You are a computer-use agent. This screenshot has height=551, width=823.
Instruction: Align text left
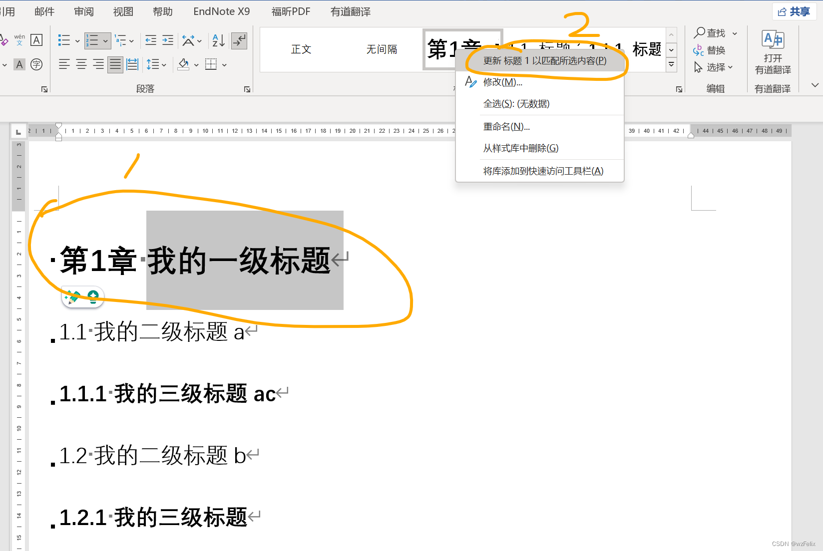click(64, 64)
